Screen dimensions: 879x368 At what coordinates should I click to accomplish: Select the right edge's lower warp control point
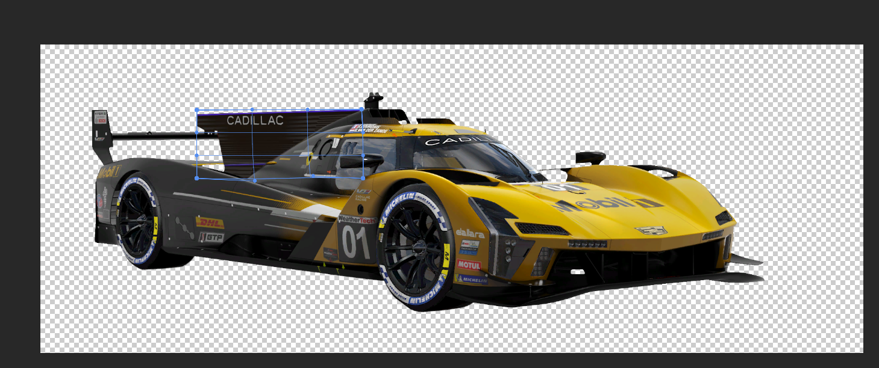click(363, 156)
